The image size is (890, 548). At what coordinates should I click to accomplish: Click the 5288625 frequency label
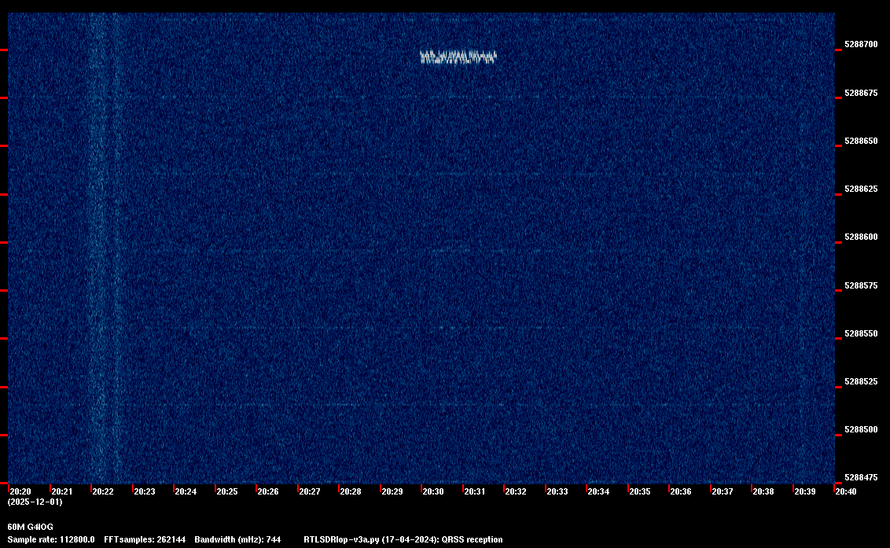point(861,189)
